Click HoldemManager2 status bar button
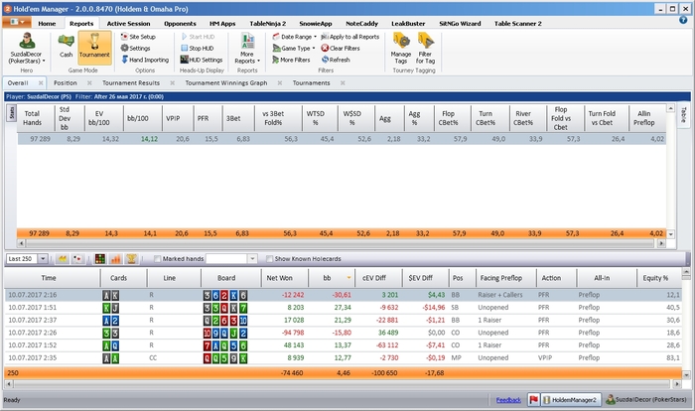Viewport: 695px width, 411px height. coord(571,400)
